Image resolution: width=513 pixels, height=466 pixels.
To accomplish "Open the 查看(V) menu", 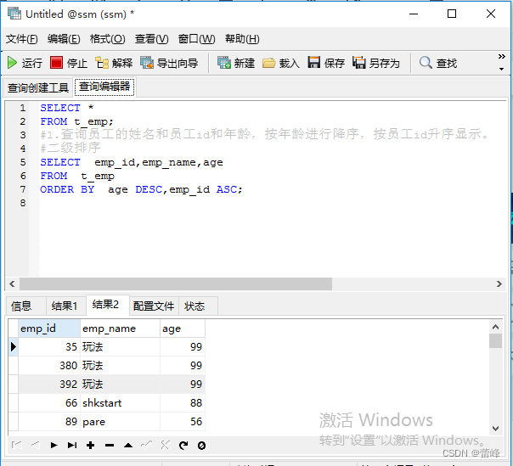I will 152,39.
